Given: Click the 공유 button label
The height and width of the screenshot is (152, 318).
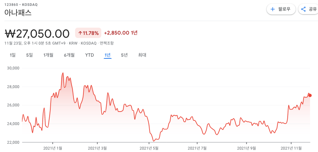Looking at the screenshot, I should click(x=312, y=9).
